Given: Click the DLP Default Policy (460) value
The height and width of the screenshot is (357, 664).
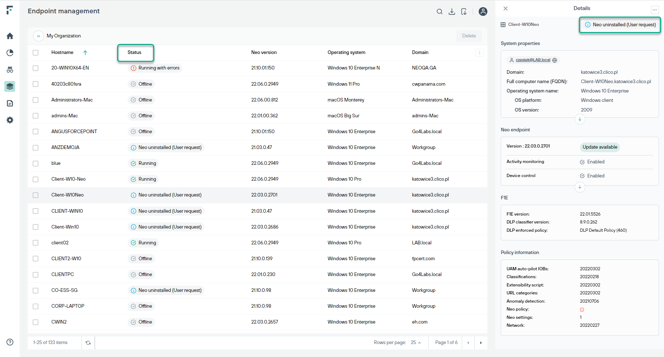Looking at the screenshot, I should 603,230.
